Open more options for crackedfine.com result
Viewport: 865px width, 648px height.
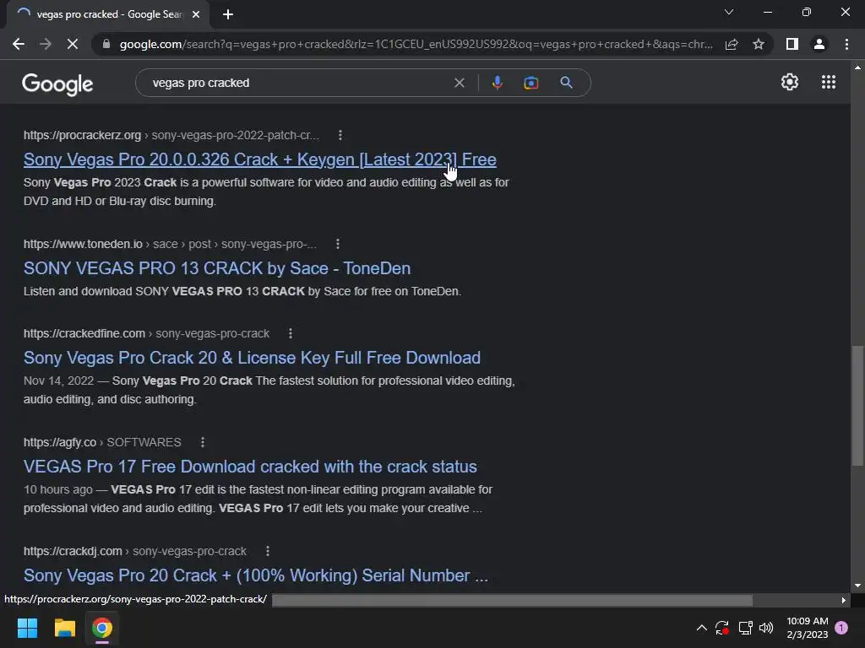(291, 333)
